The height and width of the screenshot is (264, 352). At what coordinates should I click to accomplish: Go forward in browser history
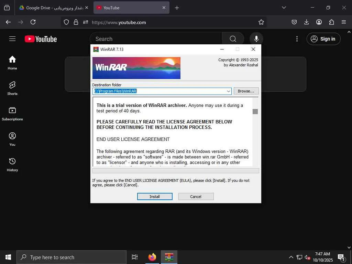click(x=21, y=22)
